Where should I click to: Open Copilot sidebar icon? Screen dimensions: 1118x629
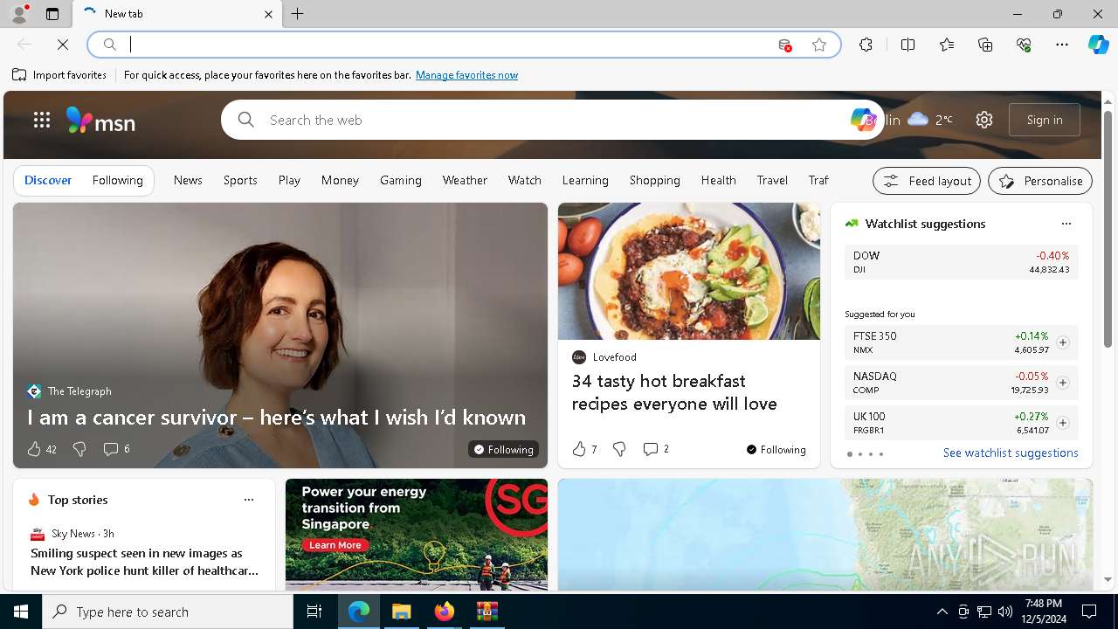click(1099, 45)
